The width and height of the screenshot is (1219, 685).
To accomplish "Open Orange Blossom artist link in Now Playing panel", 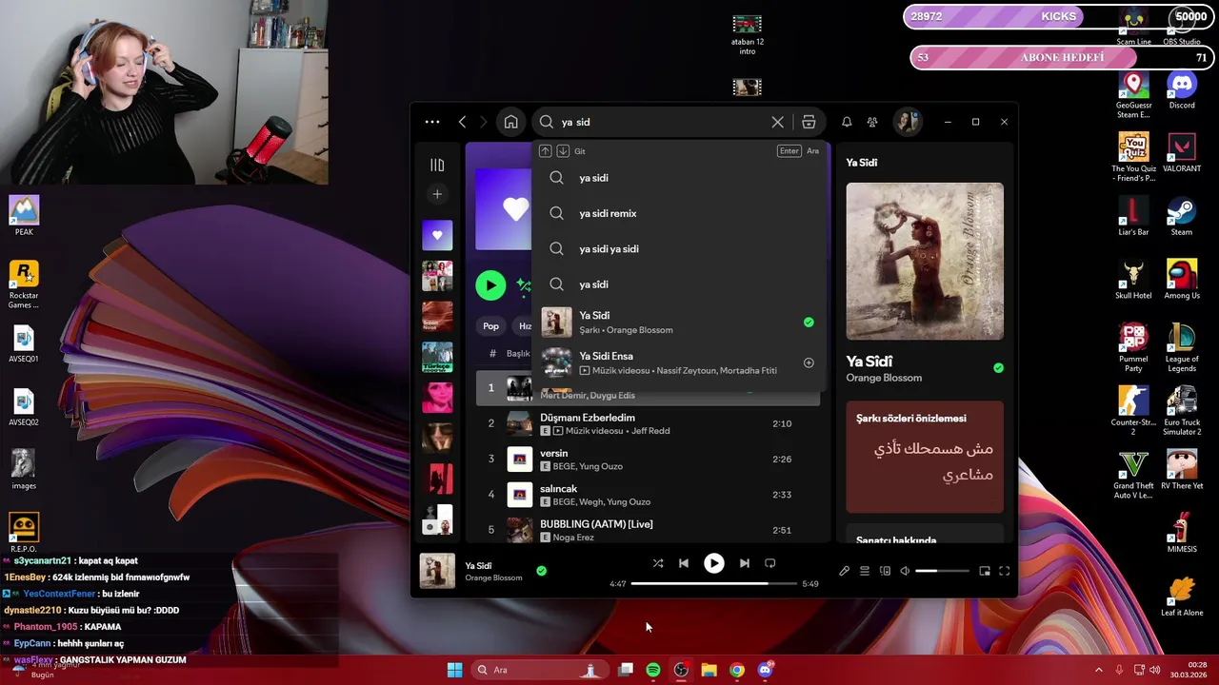I will point(884,378).
